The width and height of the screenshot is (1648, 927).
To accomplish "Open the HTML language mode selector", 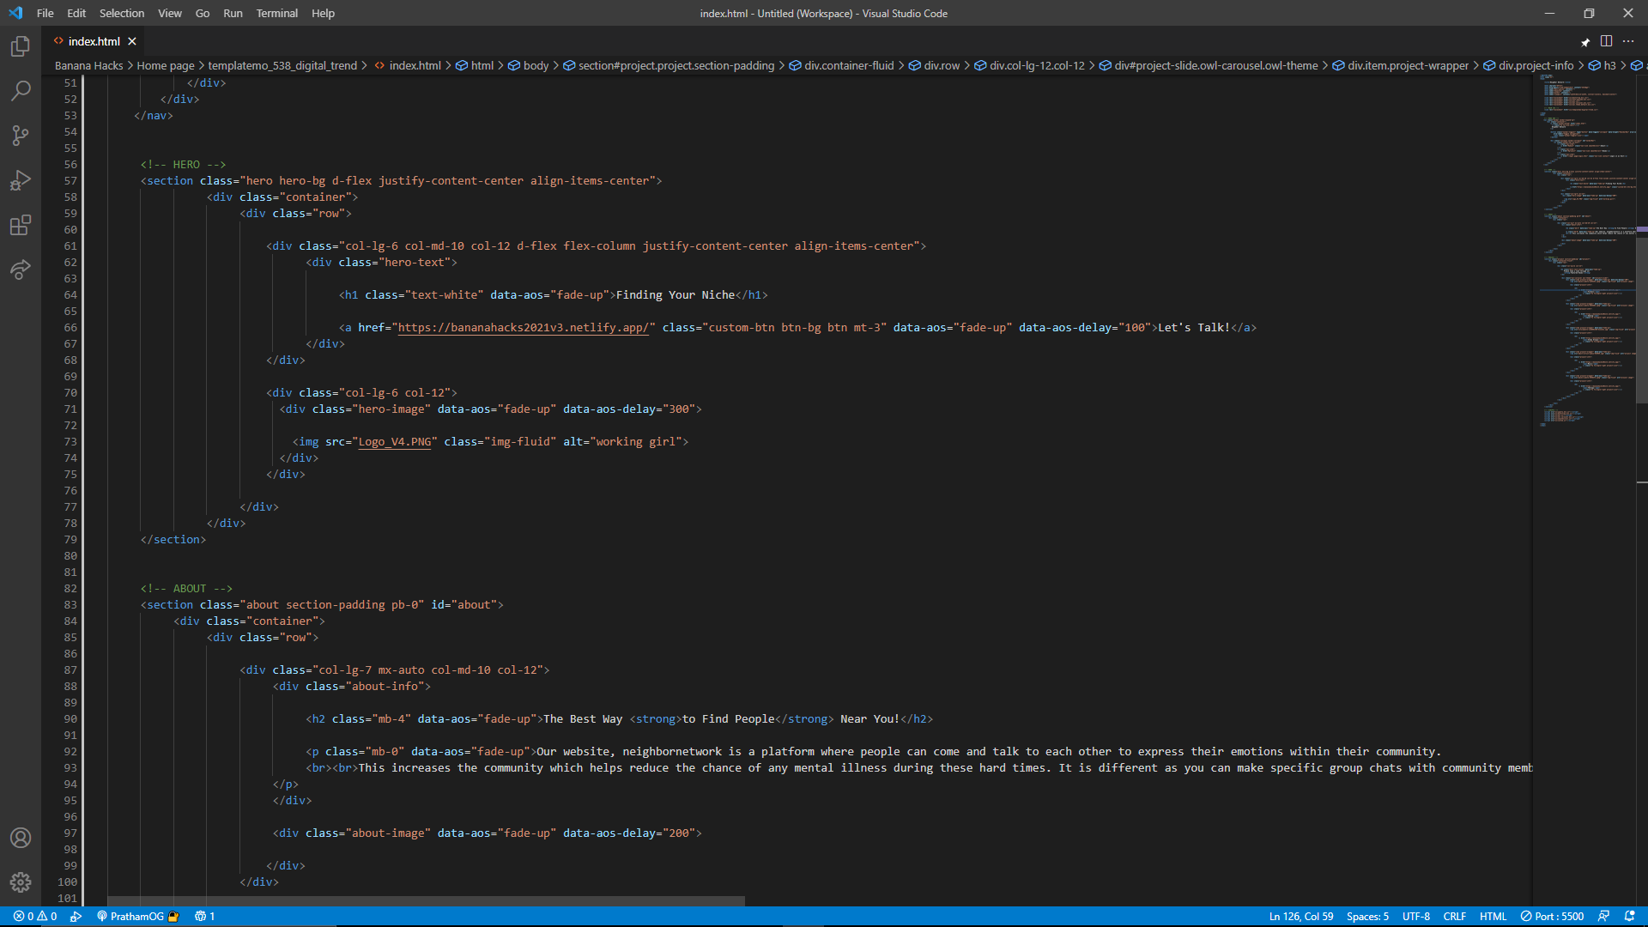I will 1493,916.
